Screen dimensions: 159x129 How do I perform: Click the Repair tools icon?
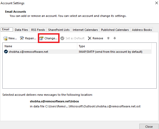[x=22, y=38]
